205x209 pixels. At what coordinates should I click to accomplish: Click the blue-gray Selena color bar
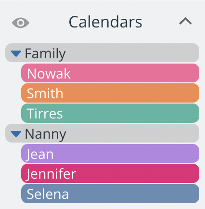110,194
